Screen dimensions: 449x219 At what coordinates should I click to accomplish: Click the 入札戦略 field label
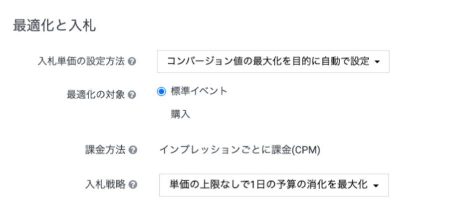tap(105, 185)
